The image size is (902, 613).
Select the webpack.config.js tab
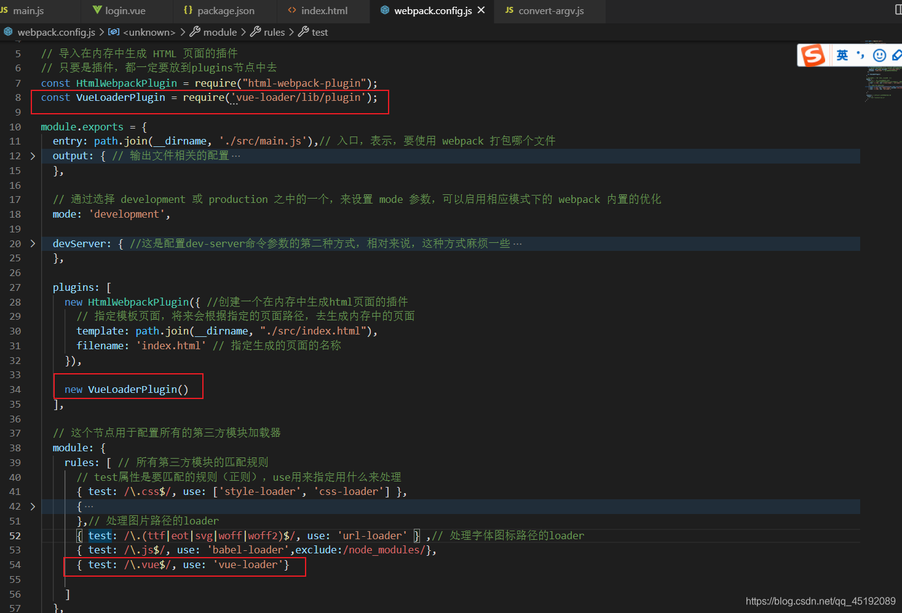point(433,10)
